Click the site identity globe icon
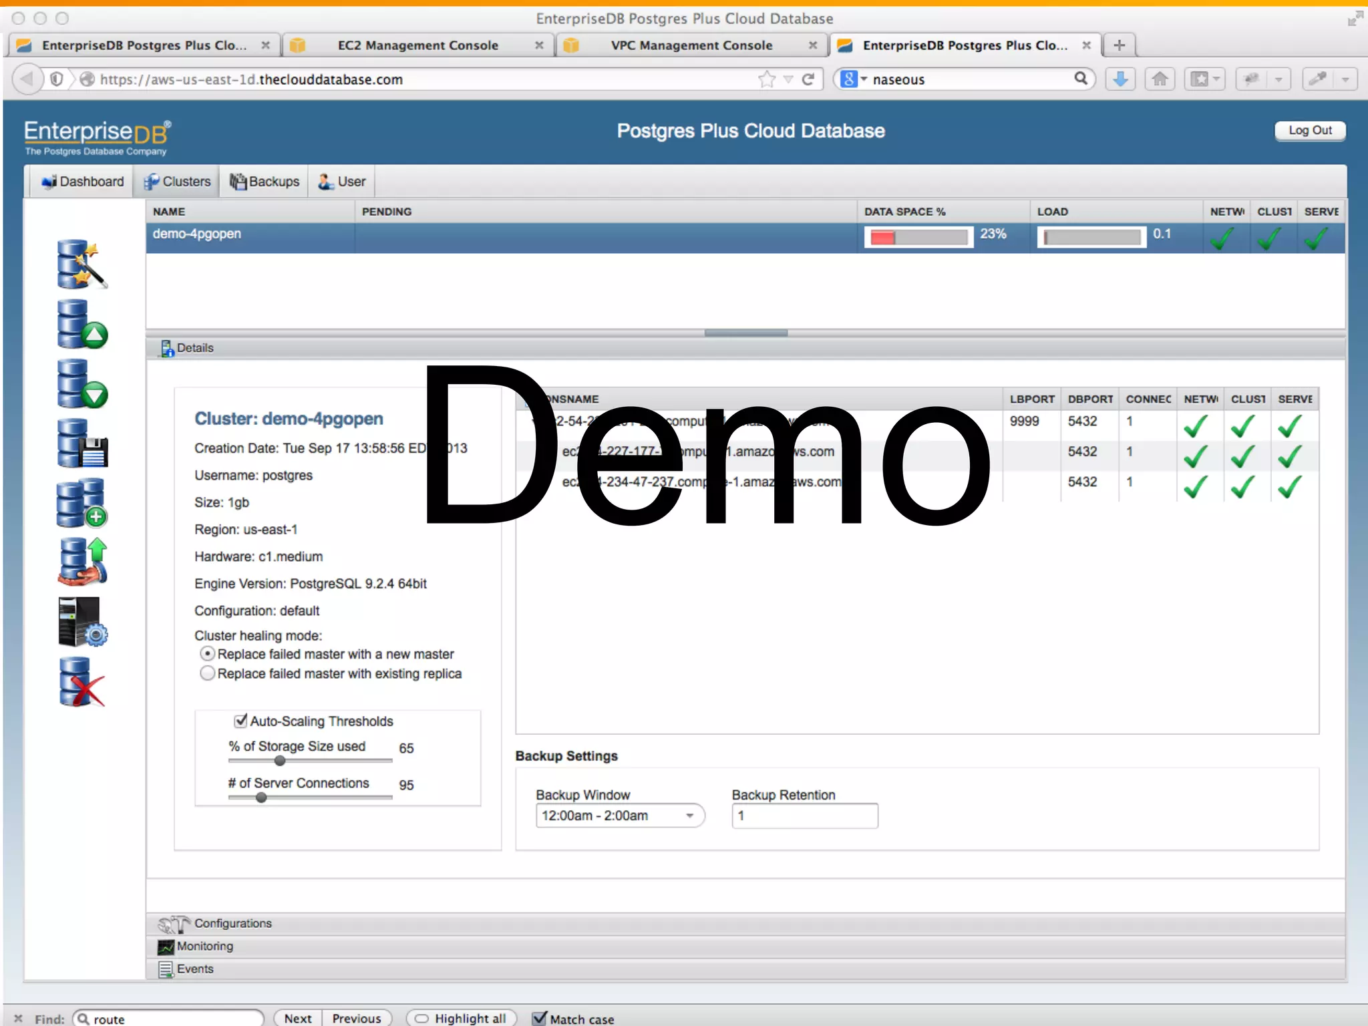This screenshot has height=1026, width=1368. 87,79
